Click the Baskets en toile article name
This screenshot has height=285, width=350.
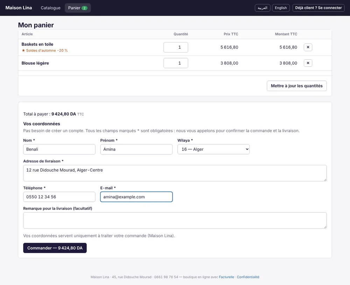[37, 44]
